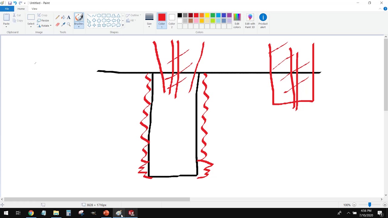
Task: Choose the Right arrow shape
Action: pos(109,21)
